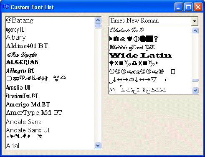This screenshot has height=157, width=205.
Task: Select Wide Latin in the dropdown list
Action: tap(141, 55)
